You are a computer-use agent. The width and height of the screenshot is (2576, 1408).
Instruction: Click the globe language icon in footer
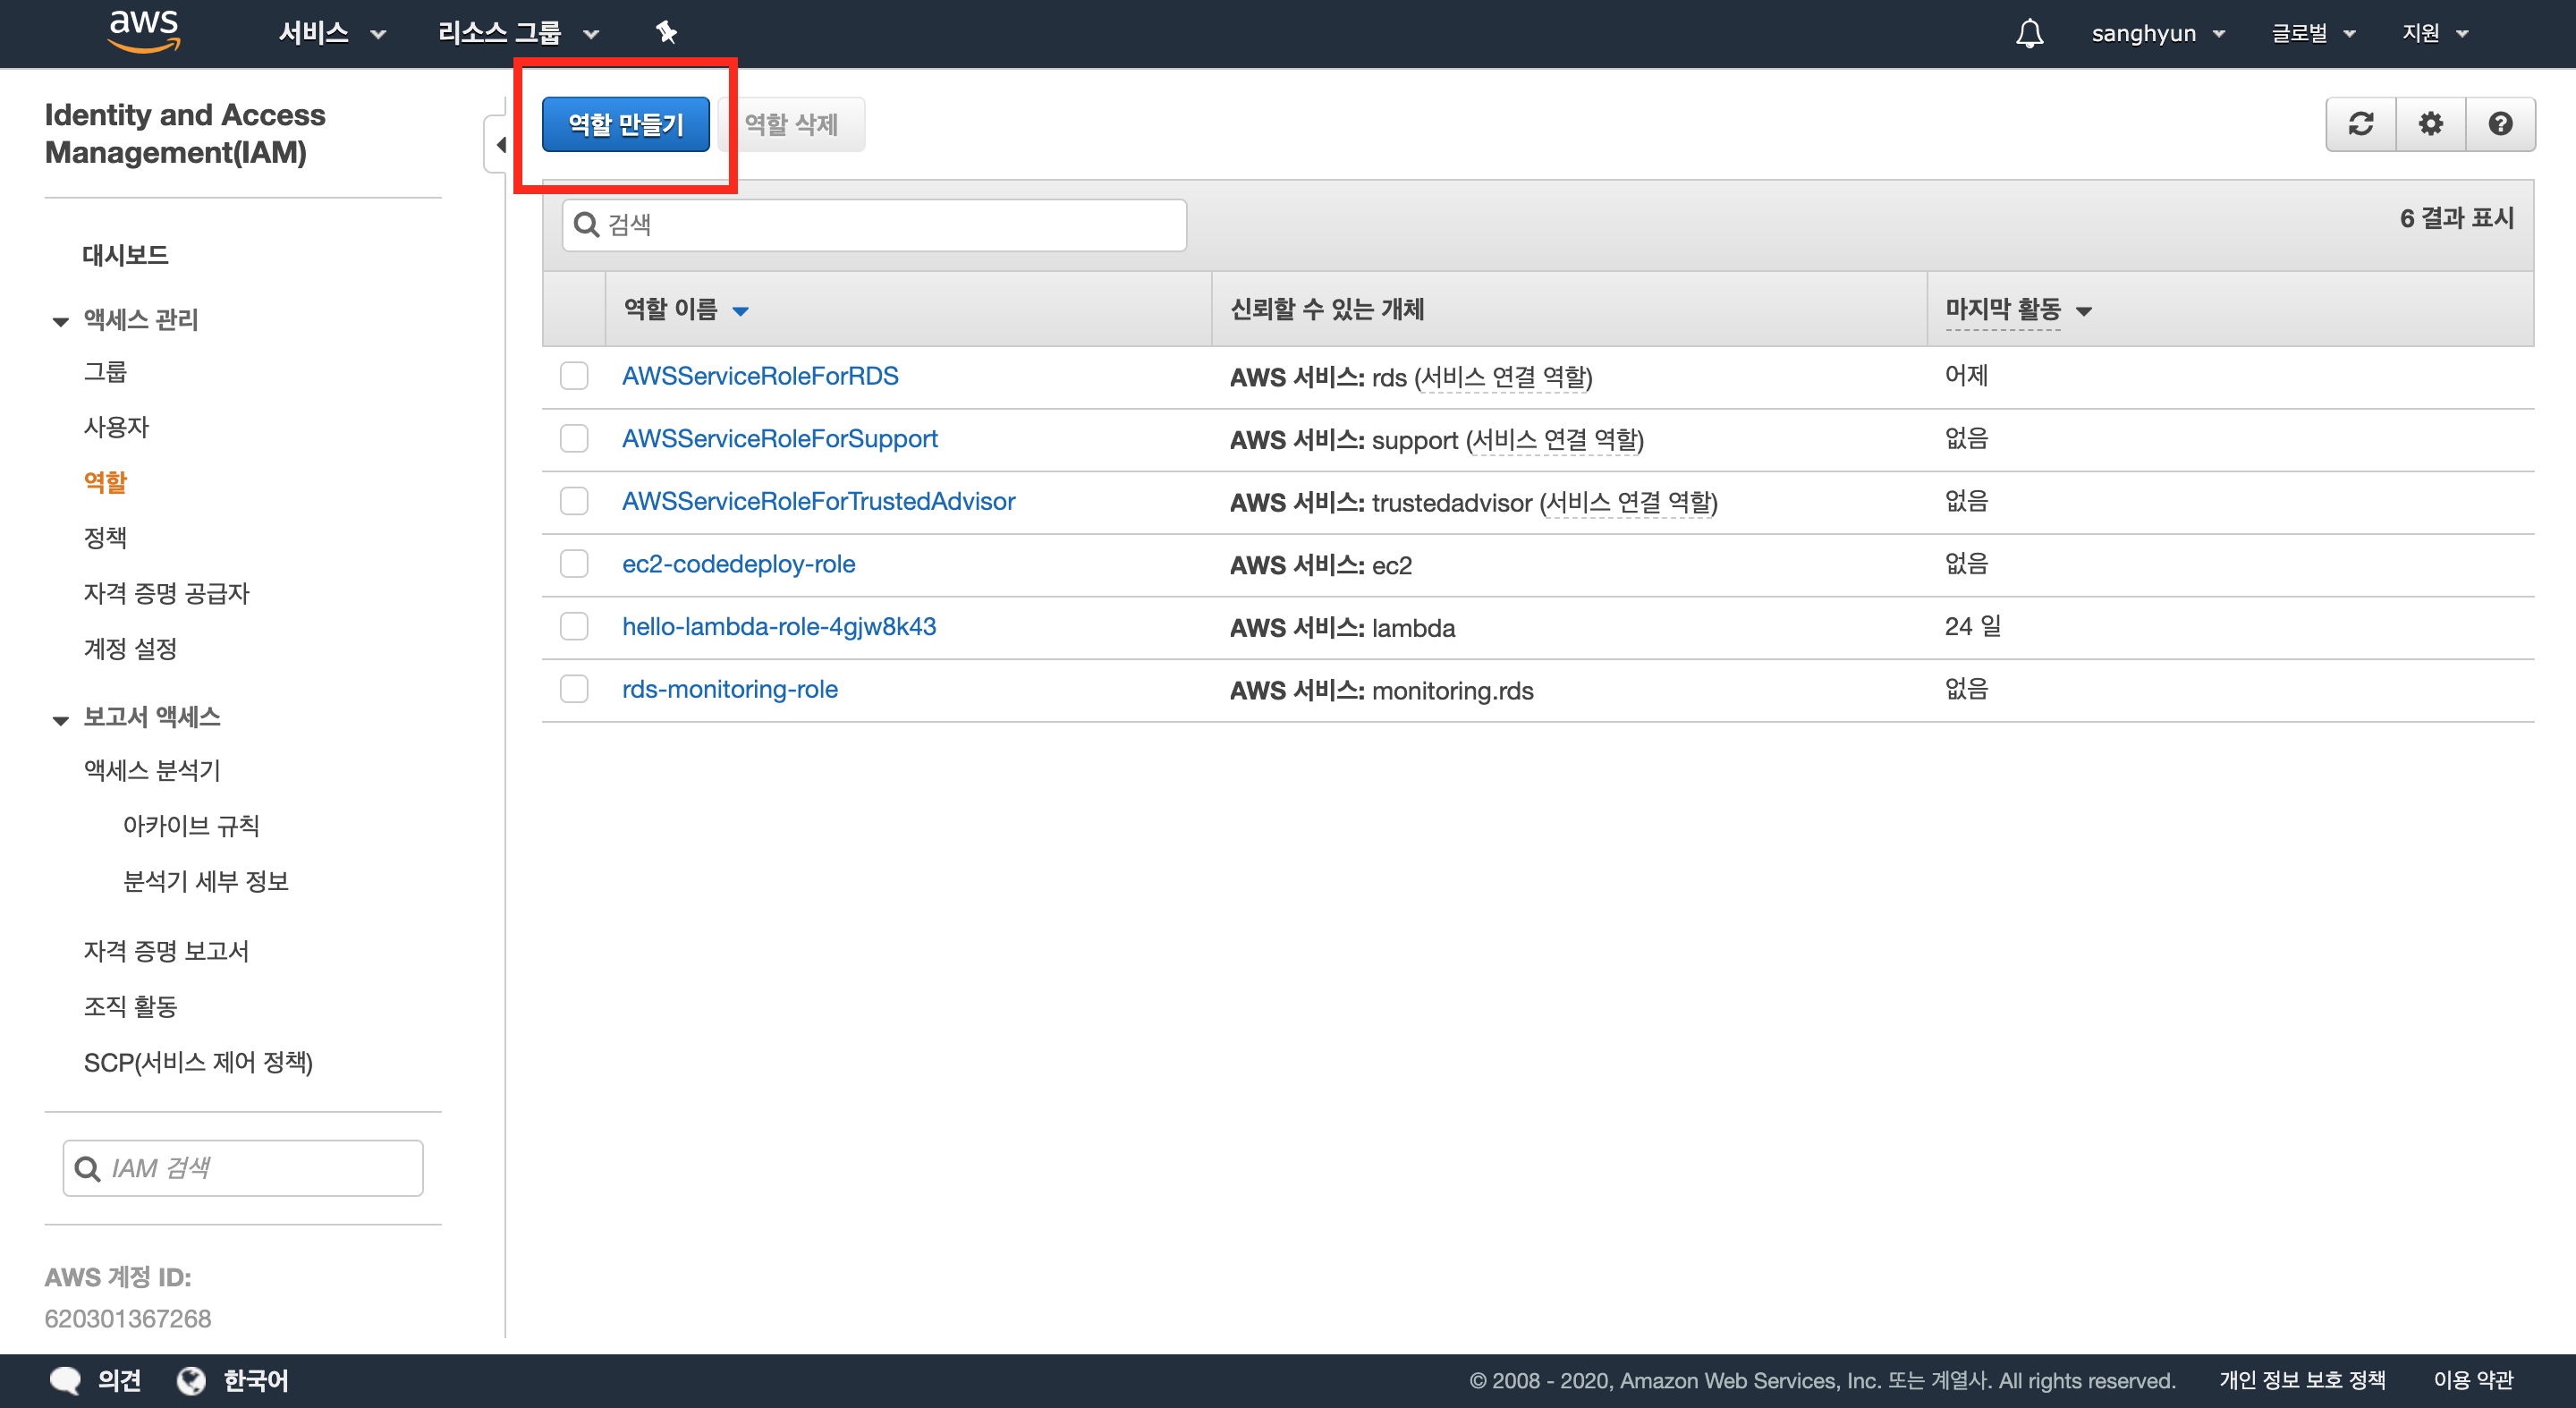(x=191, y=1380)
